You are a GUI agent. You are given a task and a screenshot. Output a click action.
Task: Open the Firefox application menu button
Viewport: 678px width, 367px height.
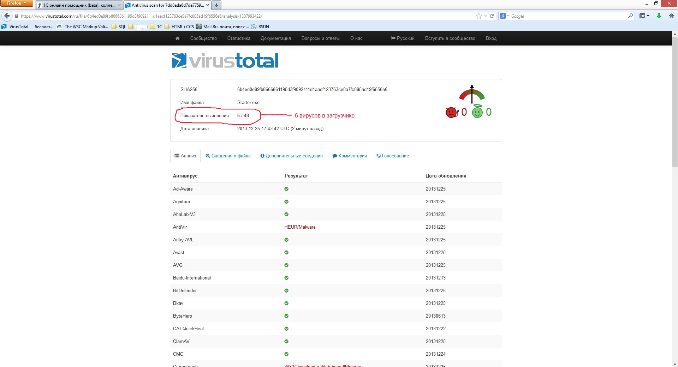coord(17,3)
